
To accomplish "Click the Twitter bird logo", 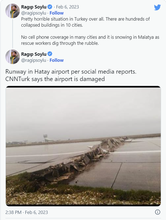I will [157, 7].
